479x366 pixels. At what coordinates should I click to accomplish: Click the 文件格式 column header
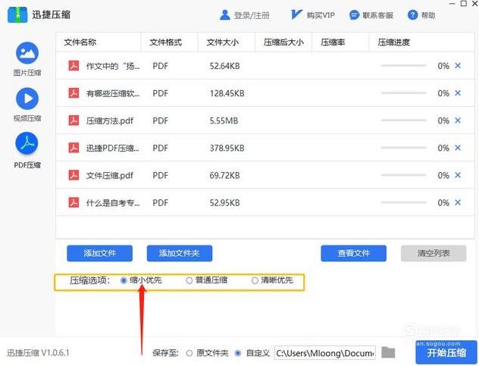tap(165, 42)
